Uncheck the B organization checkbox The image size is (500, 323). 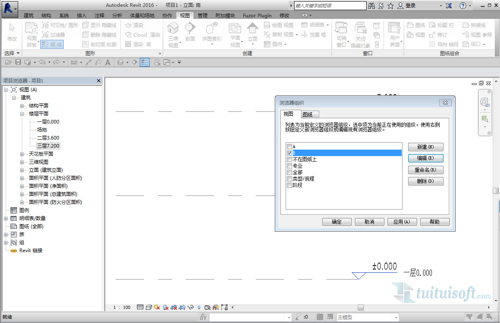[289, 153]
